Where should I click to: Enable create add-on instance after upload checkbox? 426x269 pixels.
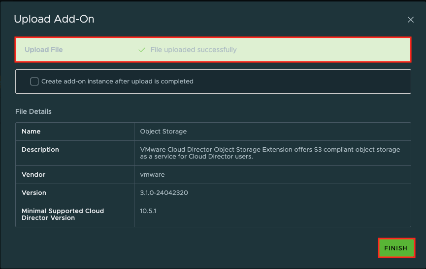click(x=34, y=81)
